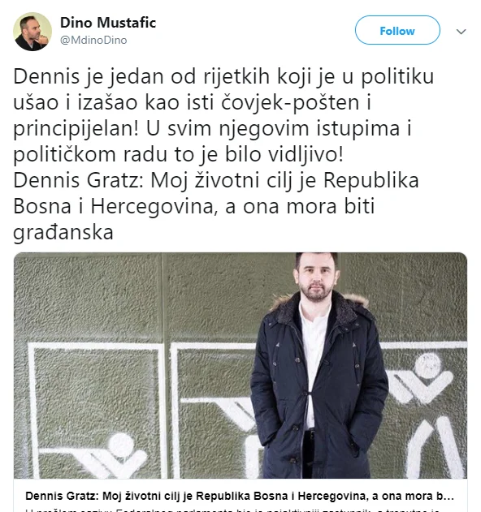Image resolution: width=481 pixels, height=512 pixels.
Task: Expand the tweet options chevron
Action: (461, 32)
